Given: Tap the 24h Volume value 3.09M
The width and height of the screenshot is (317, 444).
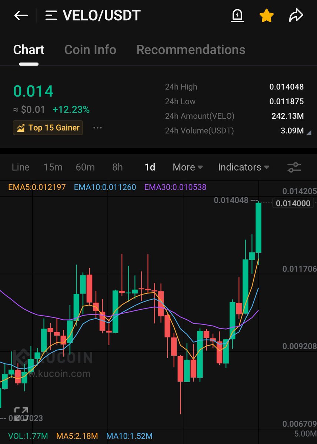Looking at the screenshot, I should pyautogui.click(x=292, y=131).
